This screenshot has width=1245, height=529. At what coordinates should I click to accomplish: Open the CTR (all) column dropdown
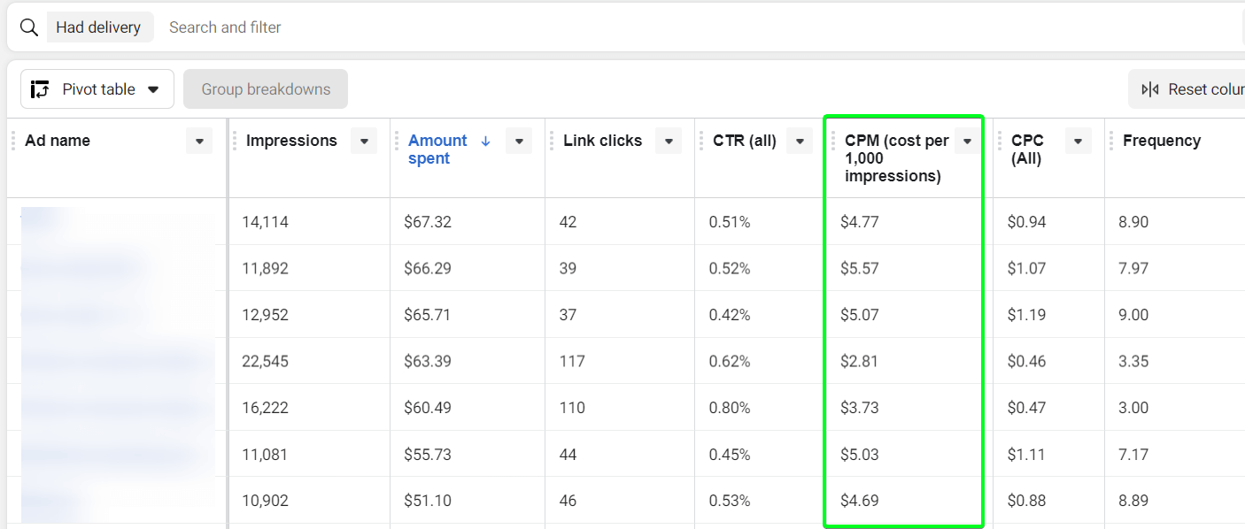pos(800,141)
